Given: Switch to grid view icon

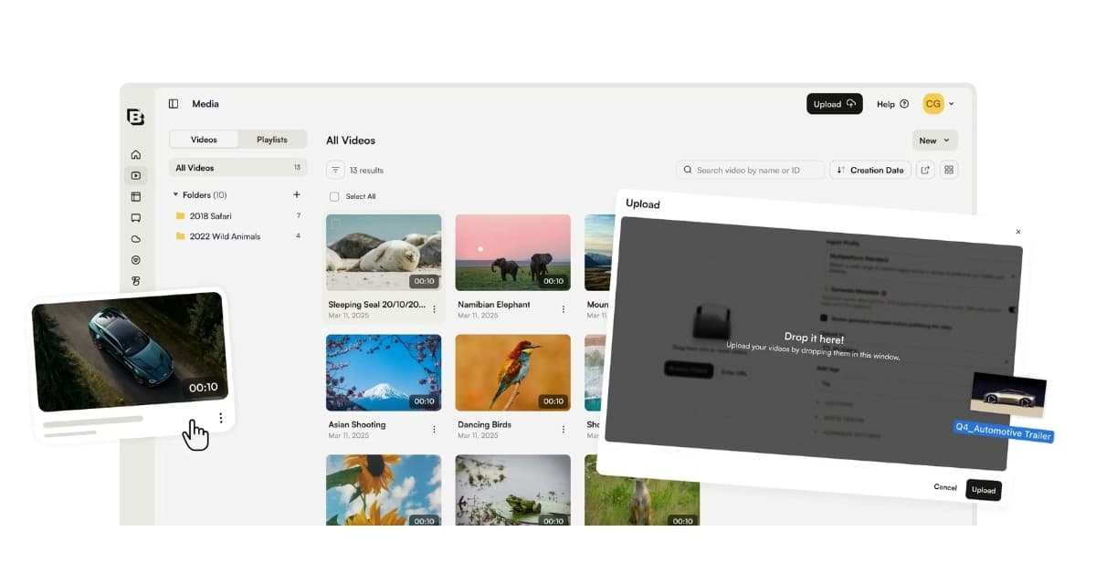Looking at the screenshot, I should pyautogui.click(x=949, y=170).
